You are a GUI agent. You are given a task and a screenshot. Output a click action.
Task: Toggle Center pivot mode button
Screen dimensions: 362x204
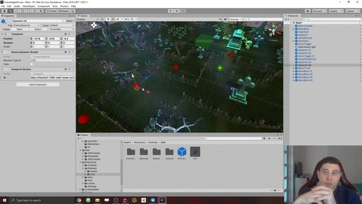tap(51, 11)
